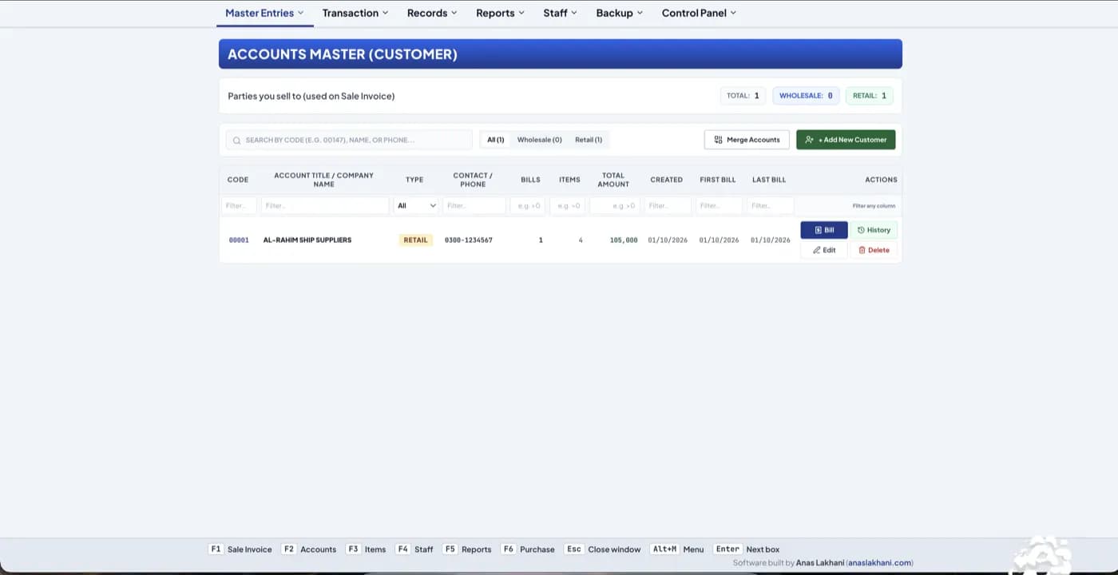The width and height of the screenshot is (1118, 575).
Task: Open the anaslakhani.com link
Action: tap(879, 563)
